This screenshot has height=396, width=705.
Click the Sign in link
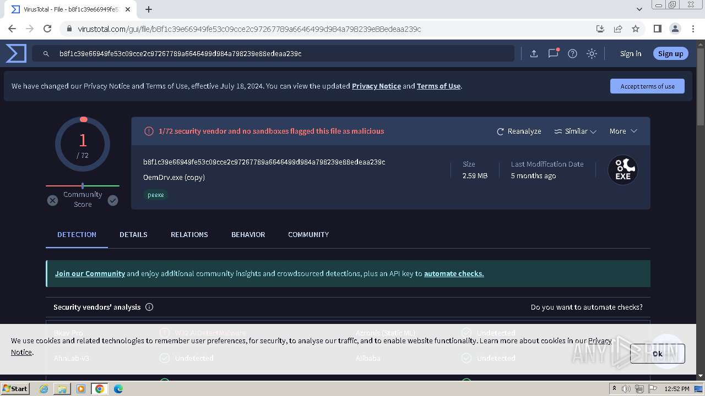(x=631, y=53)
